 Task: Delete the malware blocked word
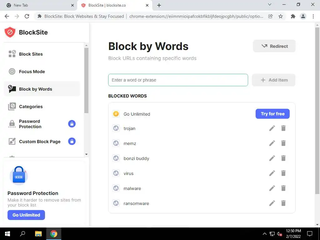click(x=283, y=188)
